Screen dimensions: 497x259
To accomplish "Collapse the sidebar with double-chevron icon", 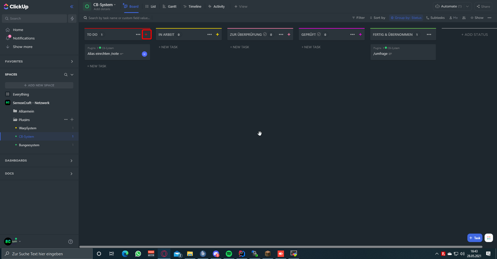I will pyautogui.click(x=72, y=7).
